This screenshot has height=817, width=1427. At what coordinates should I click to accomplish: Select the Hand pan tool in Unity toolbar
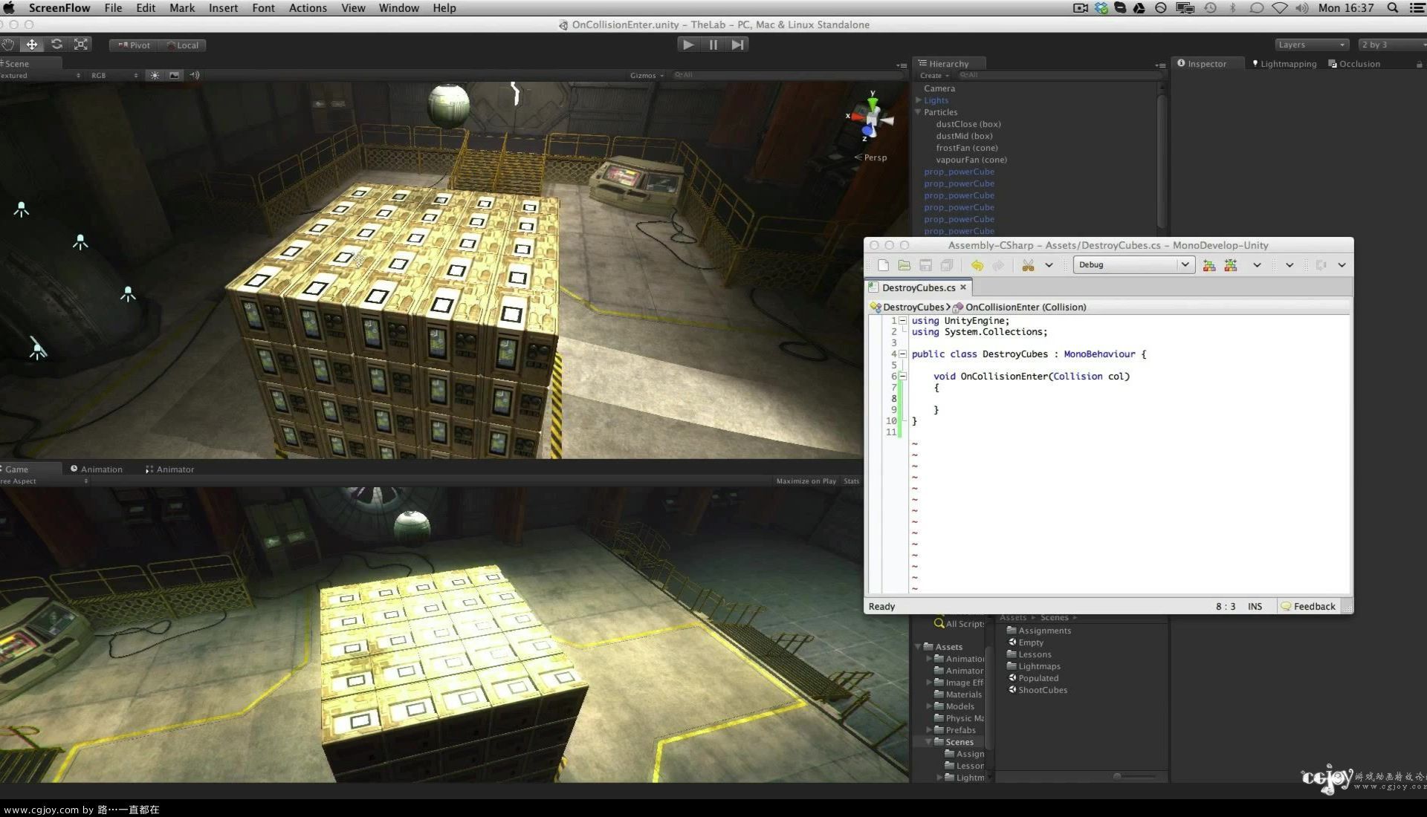coord(7,45)
